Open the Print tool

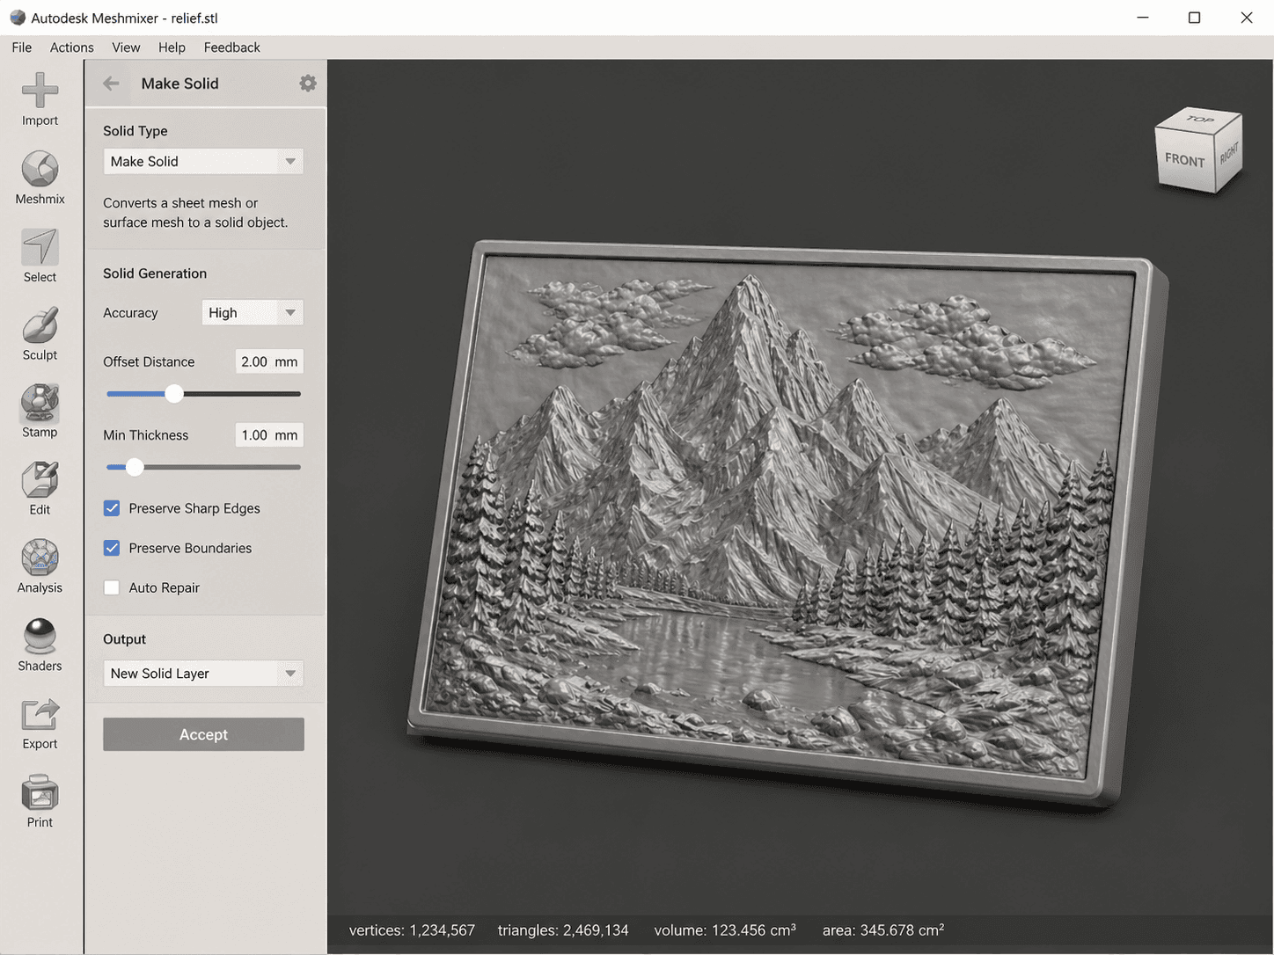39,794
